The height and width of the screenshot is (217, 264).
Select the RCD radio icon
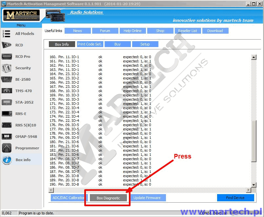(x=7, y=45)
